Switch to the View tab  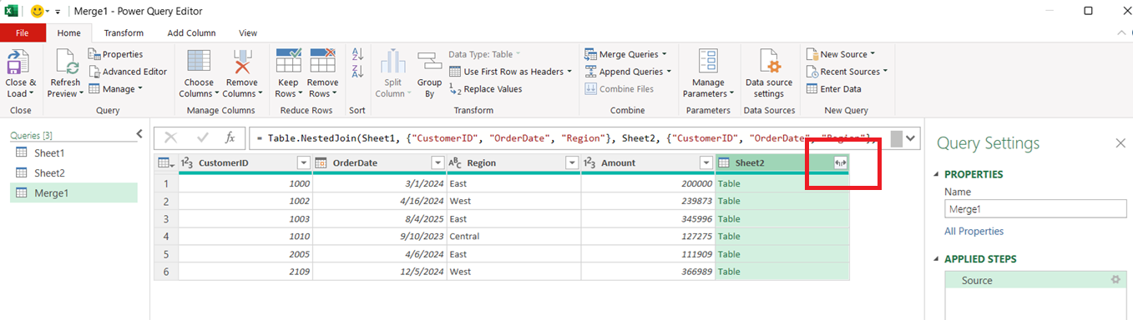point(248,32)
